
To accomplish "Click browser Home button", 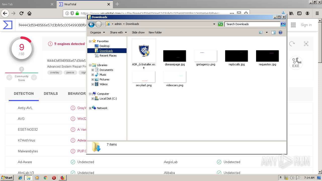I will click(29, 13).
